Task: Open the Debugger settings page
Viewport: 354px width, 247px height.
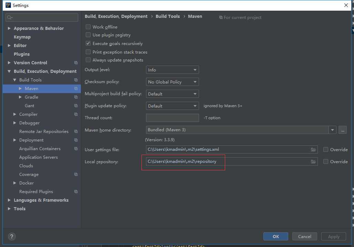Action: click(29, 123)
